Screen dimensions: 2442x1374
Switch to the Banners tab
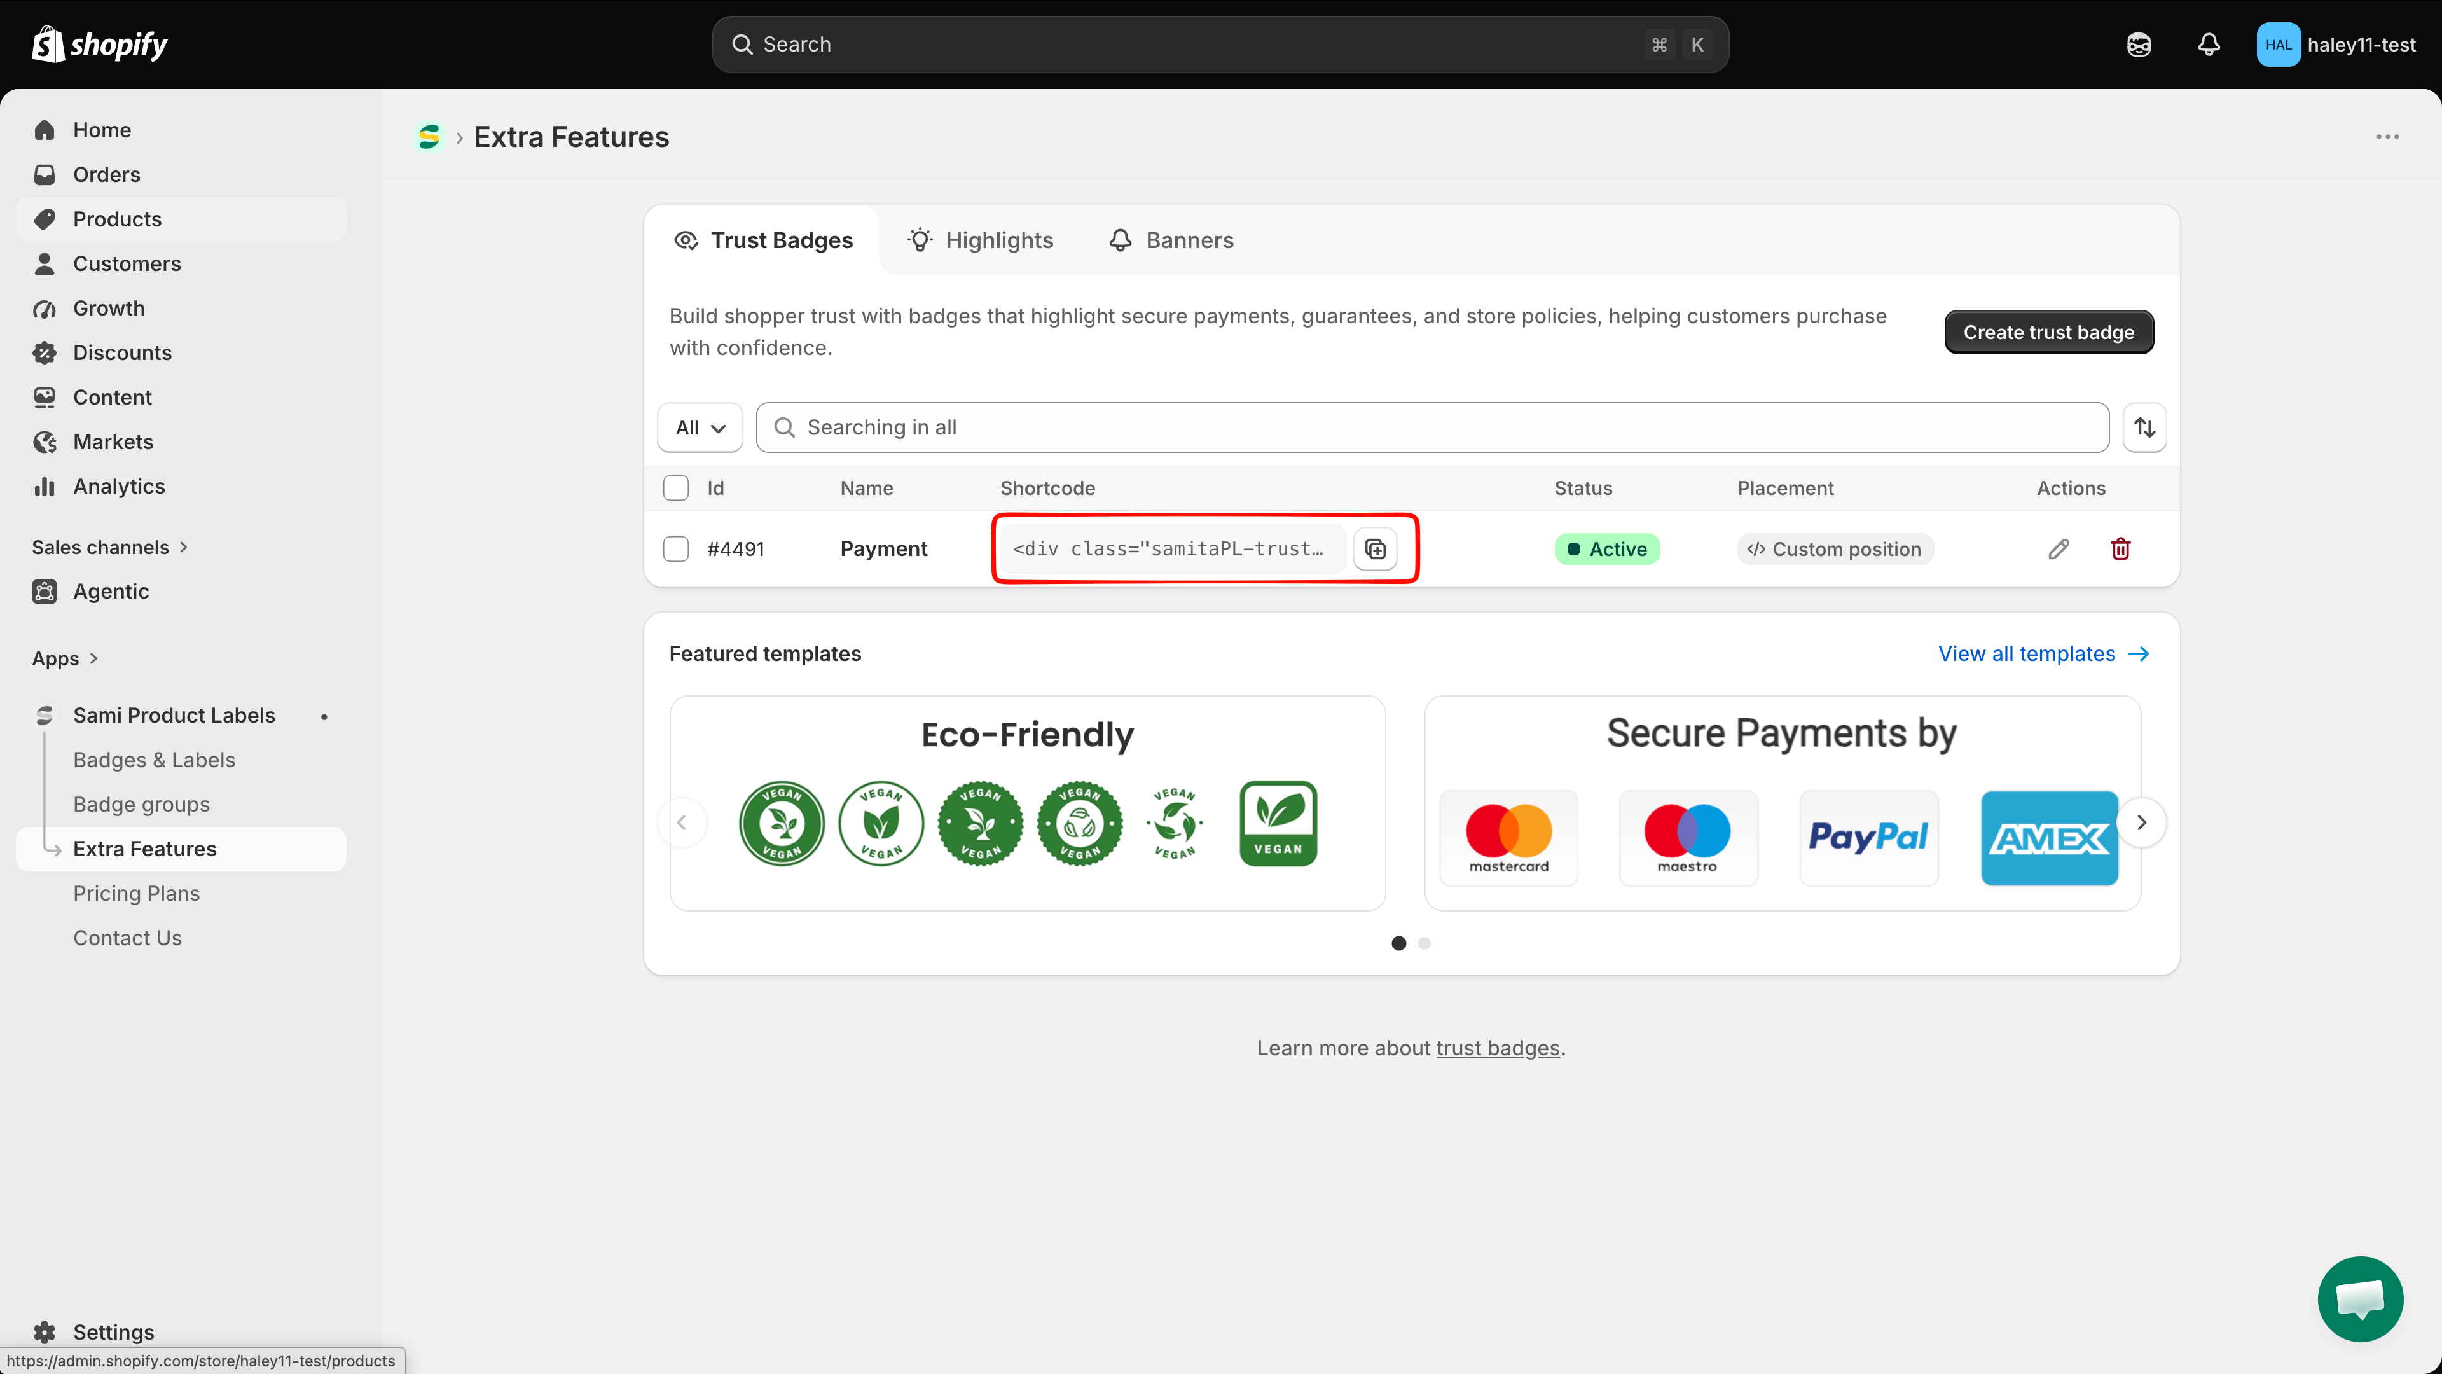(1171, 240)
